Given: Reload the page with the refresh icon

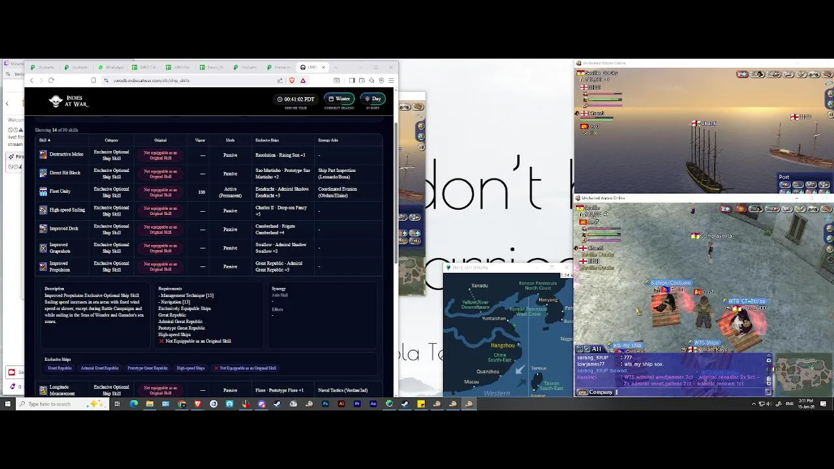Looking at the screenshot, I should [51, 80].
